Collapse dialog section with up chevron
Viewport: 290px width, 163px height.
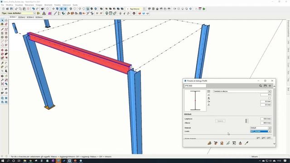[x=274, y=86]
